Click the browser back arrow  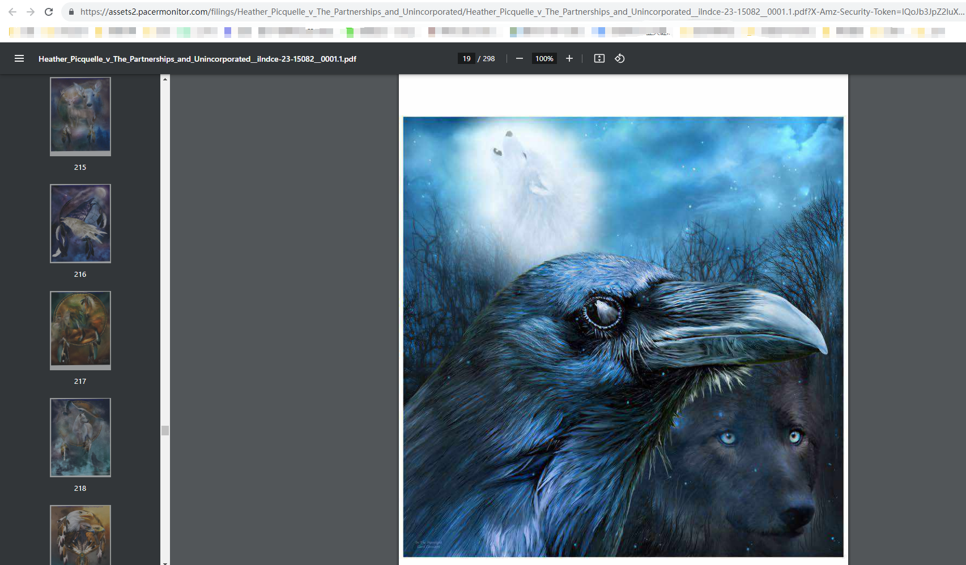(12, 12)
